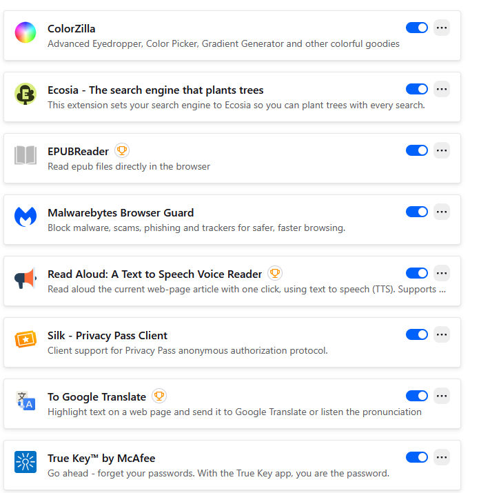This screenshot has height=493, width=490.
Task: Click the To Google Translate icon
Action: [25, 401]
